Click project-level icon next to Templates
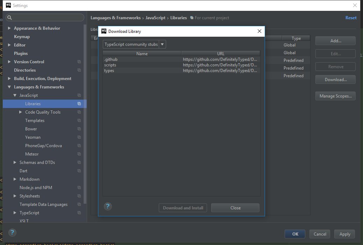This screenshot has width=363, height=245. (79, 121)
